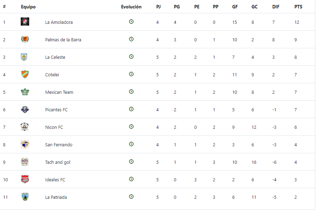Click the Evolución column header
The height and width of the screenshot is (210, 316).
point(131,7)
